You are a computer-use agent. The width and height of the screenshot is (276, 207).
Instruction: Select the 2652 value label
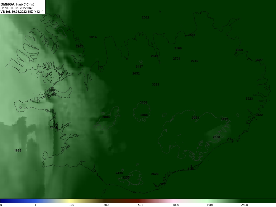pyautogui.click(x=136, y=73)
